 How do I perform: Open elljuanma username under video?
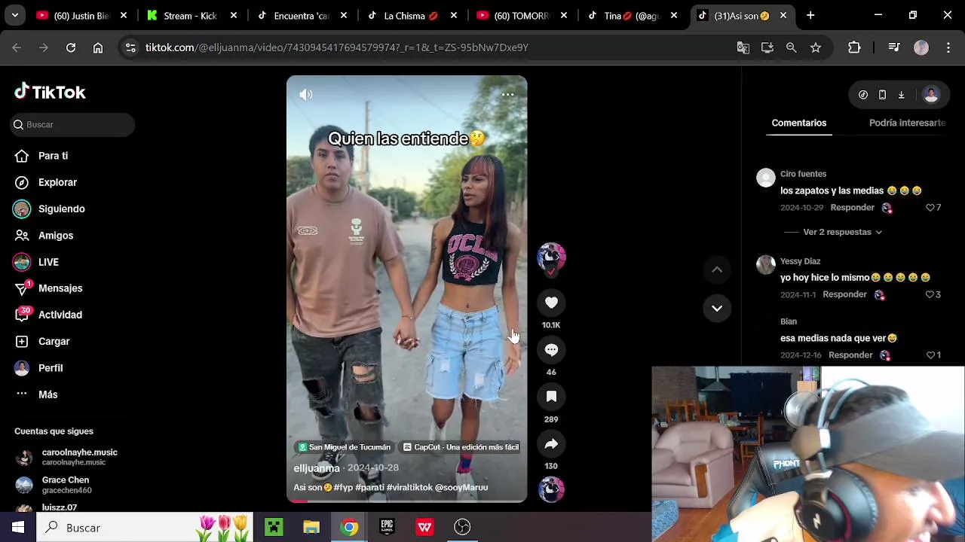pos(317,468)
